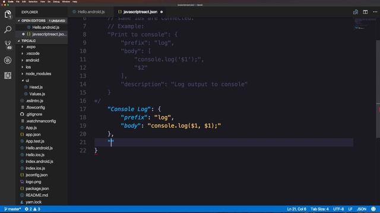Viewport: 380px width, 213px height.
Task: Expand the .expo folder
Action: click(x=30, y=47)
